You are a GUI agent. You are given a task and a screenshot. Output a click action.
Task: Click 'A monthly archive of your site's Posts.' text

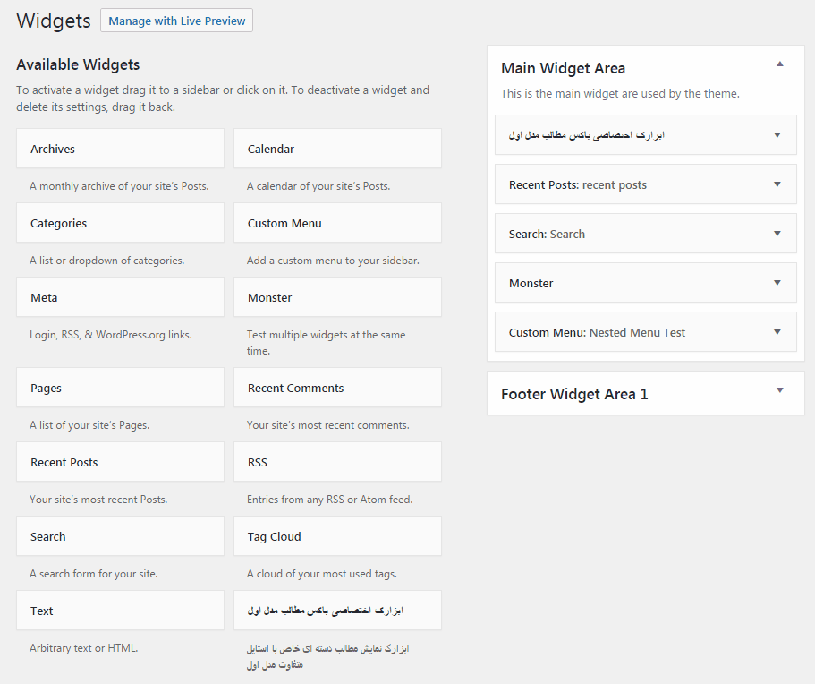tap(119, 186)
